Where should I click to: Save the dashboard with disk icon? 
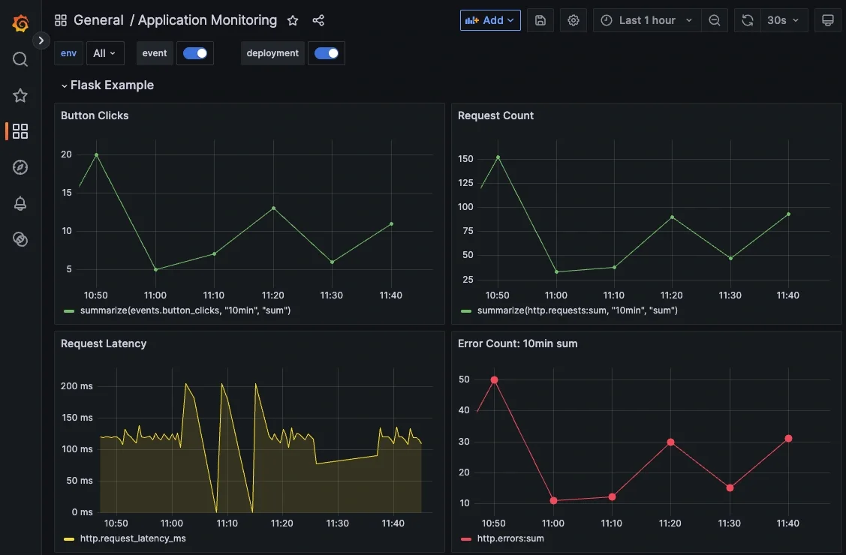(x=540, y=20)
